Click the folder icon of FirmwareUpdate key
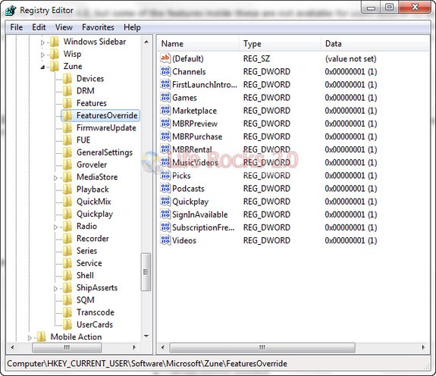Viewport: 436px width, 376px height. click(x=67, y=128)
